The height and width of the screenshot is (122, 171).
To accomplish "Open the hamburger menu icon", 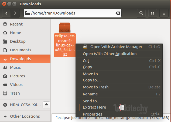I will 164,13.
